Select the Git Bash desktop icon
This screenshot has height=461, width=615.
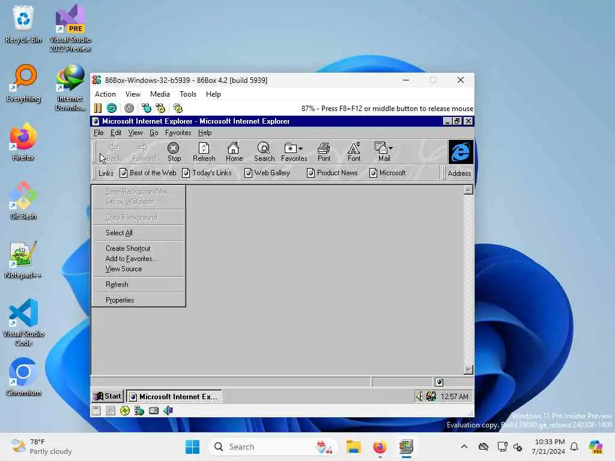[23, 200]
